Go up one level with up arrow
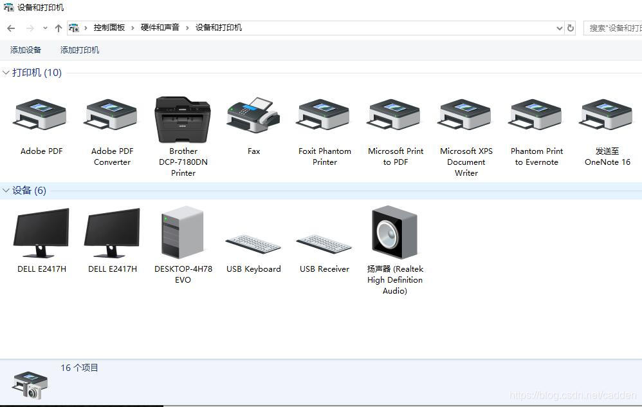 [x=59, y=28]
